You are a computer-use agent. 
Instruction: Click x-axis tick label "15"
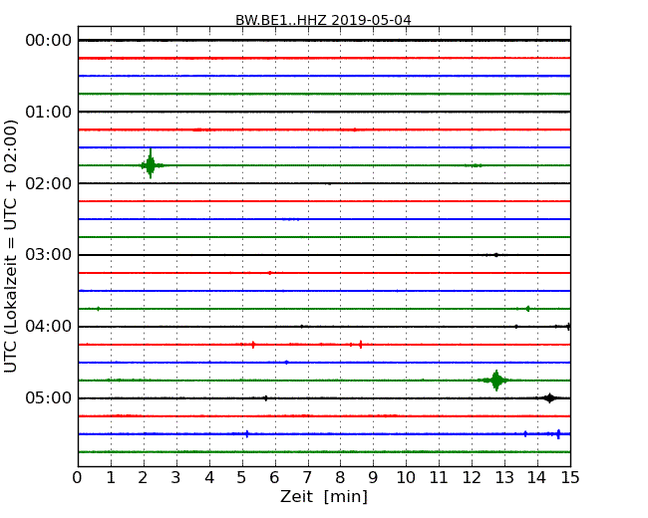click(x=570, y=478)
